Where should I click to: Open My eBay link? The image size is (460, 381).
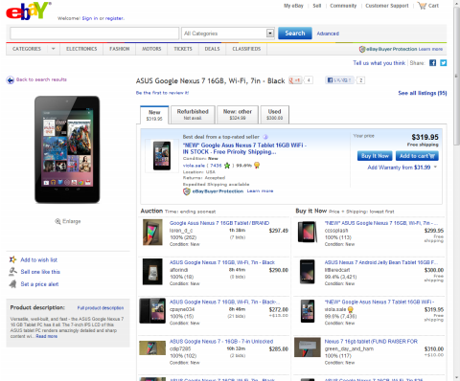click(x=293, y=6)
